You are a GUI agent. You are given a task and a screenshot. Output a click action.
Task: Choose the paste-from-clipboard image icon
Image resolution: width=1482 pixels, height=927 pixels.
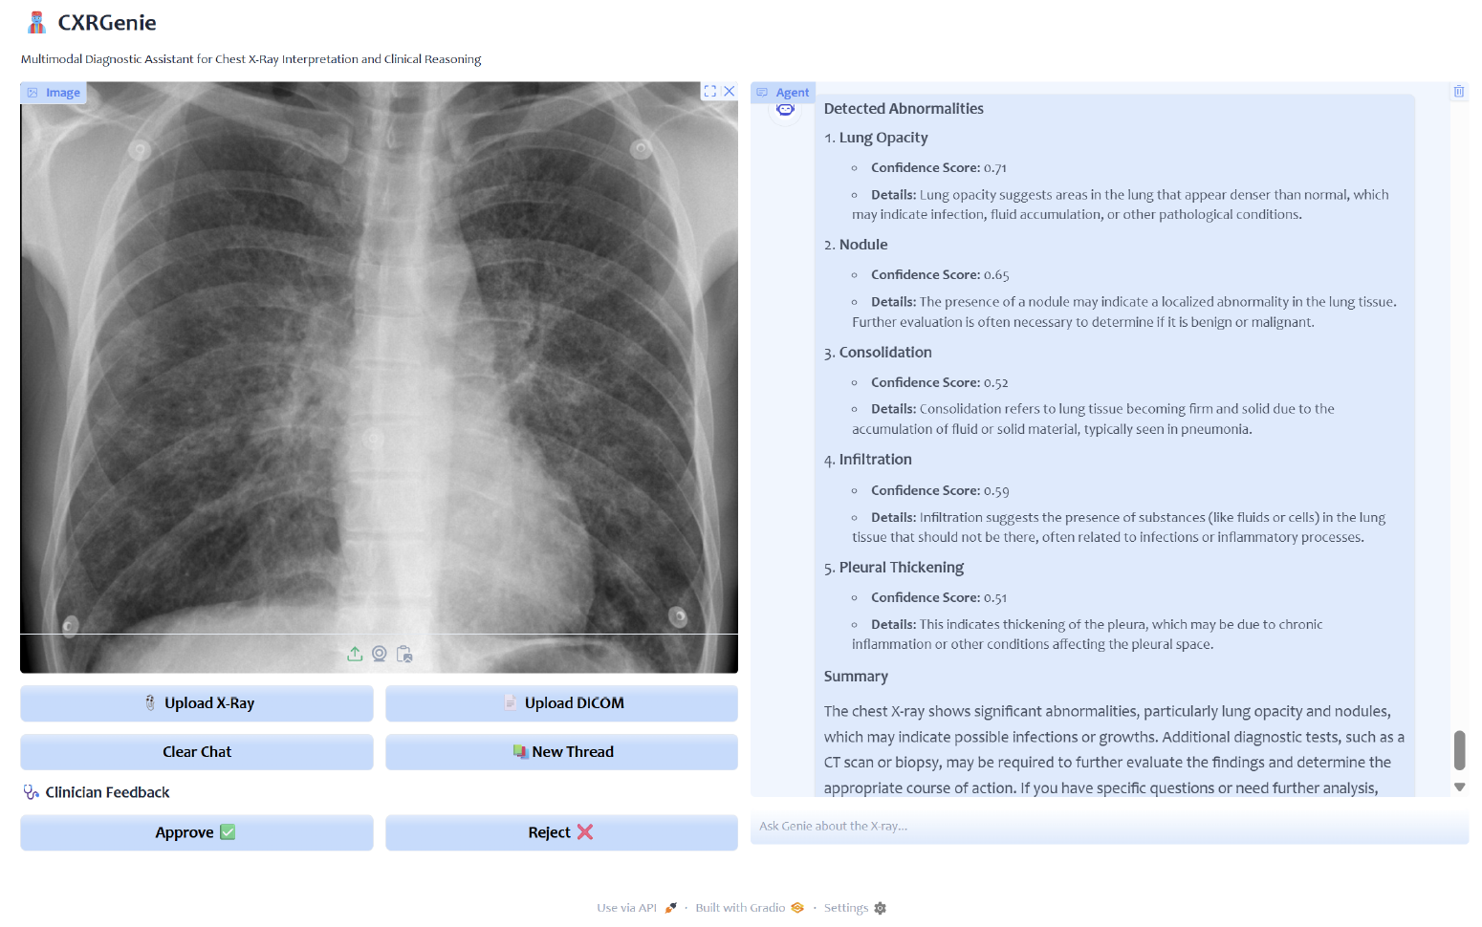tap(404, 654)
